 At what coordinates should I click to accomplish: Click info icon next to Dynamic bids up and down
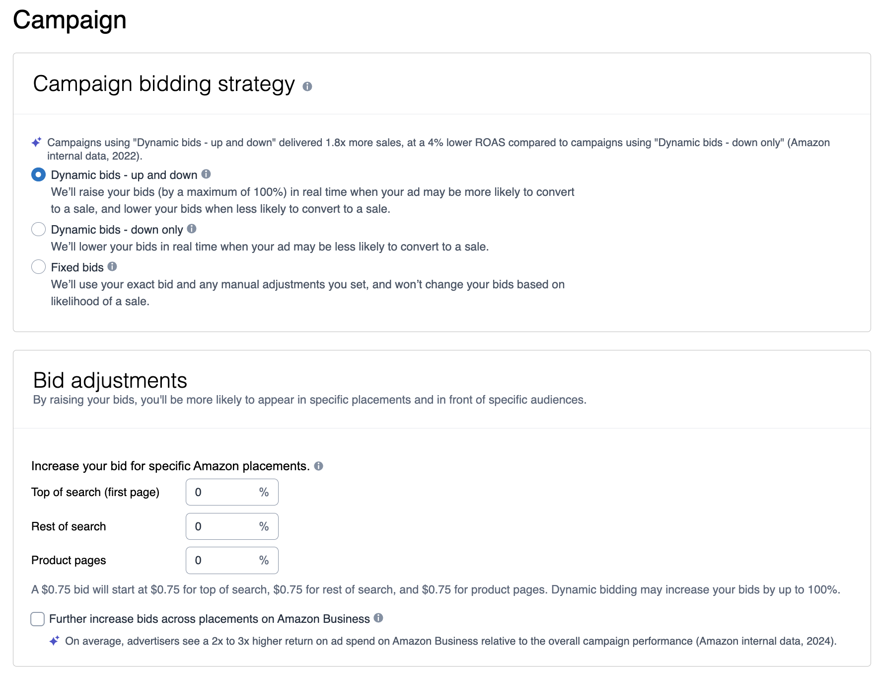pos(206,174)
